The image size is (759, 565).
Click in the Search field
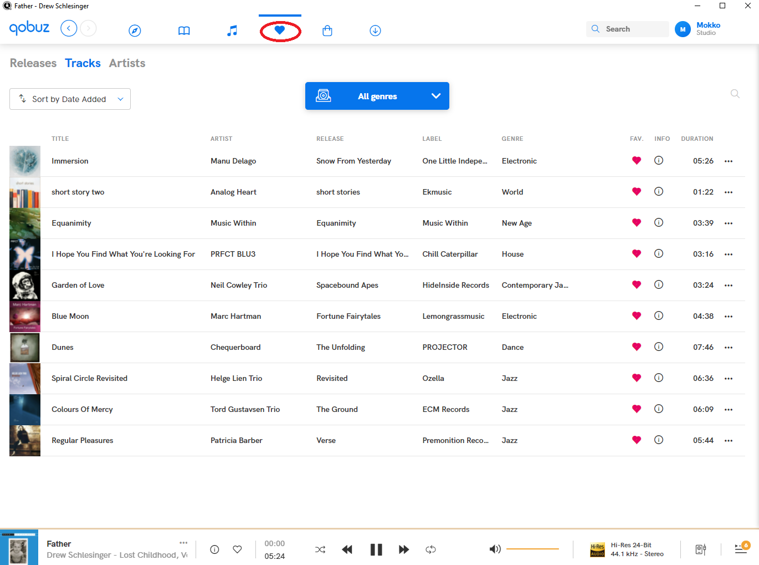tap(628, 29)
